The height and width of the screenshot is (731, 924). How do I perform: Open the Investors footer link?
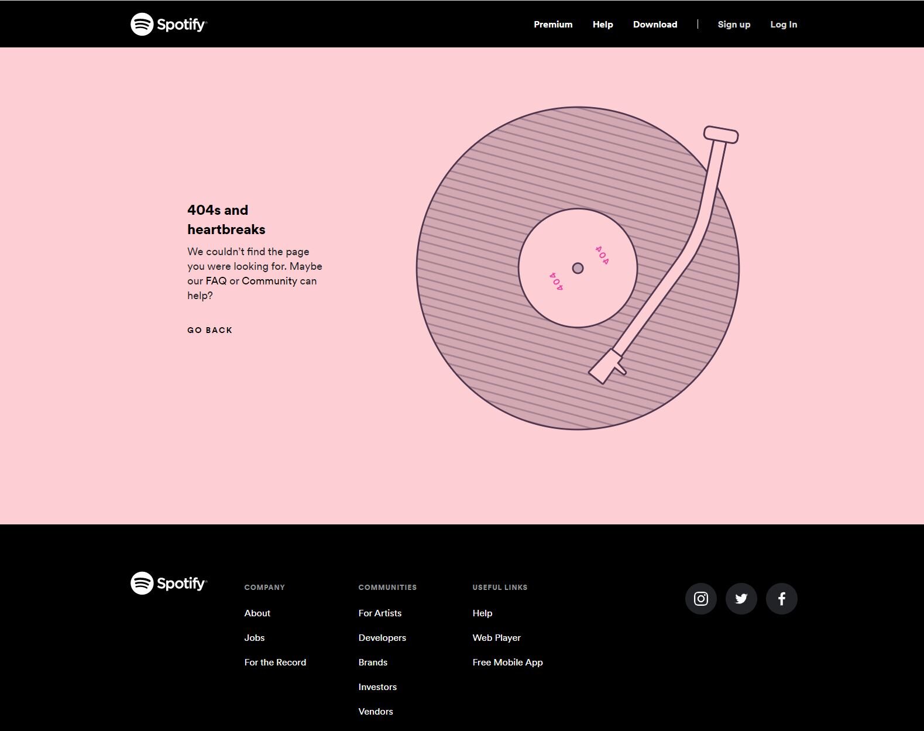(377, 687)
